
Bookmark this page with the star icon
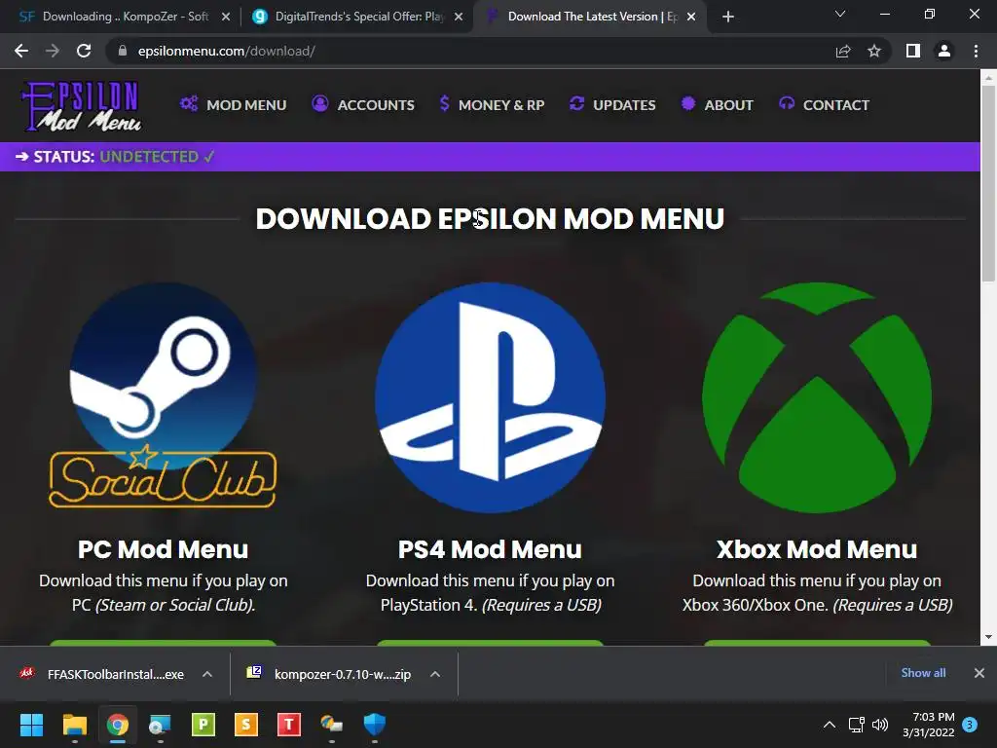click(874, 51)
